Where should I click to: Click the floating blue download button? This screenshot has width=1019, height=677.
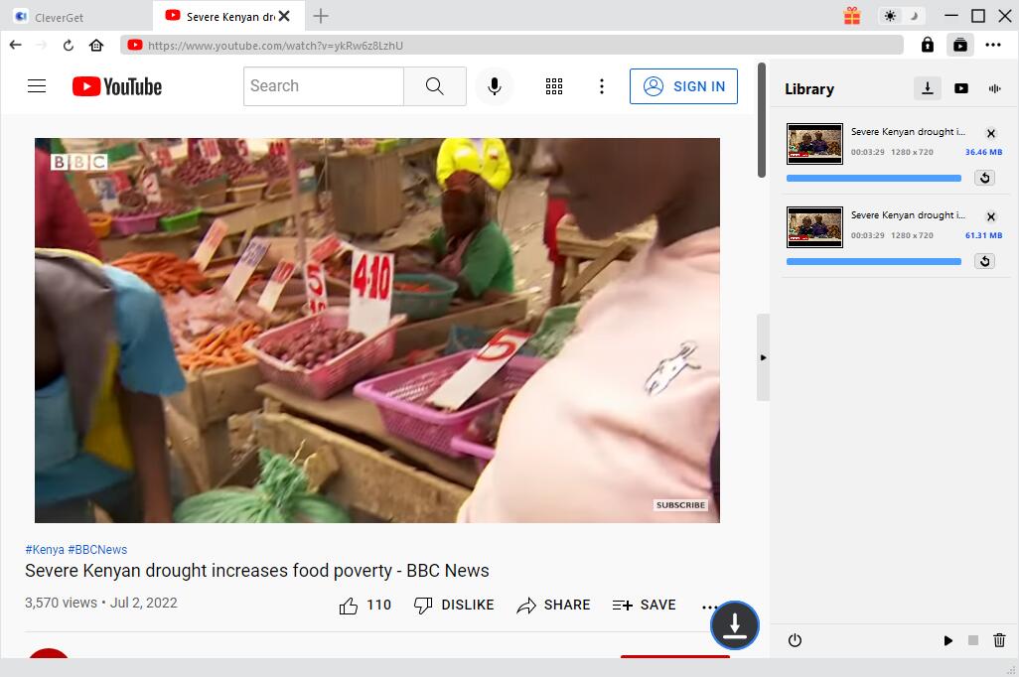pos(734,625)
